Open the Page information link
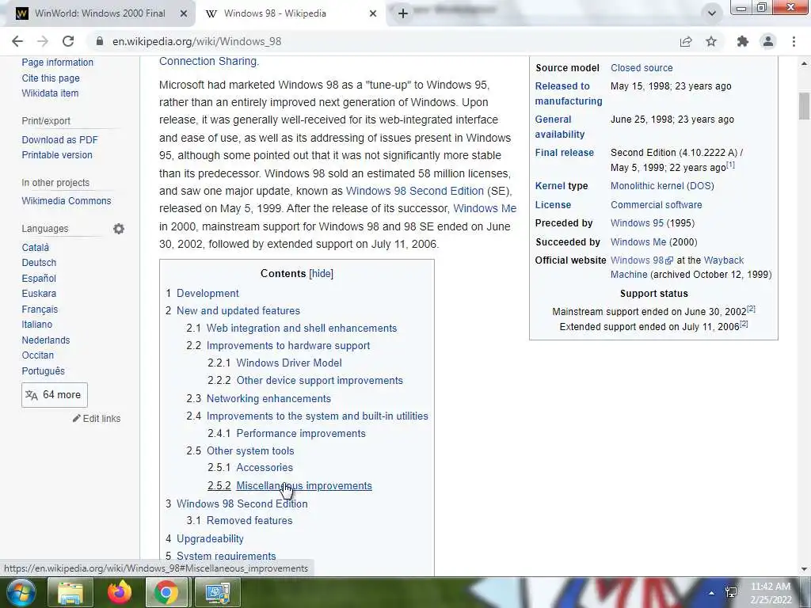Image resolution: width=811 pixels, height=608 pixels. pos(57,62)
